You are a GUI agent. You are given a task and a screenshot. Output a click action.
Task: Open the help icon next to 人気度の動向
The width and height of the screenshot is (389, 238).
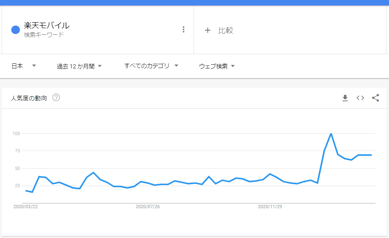(56, 98)
